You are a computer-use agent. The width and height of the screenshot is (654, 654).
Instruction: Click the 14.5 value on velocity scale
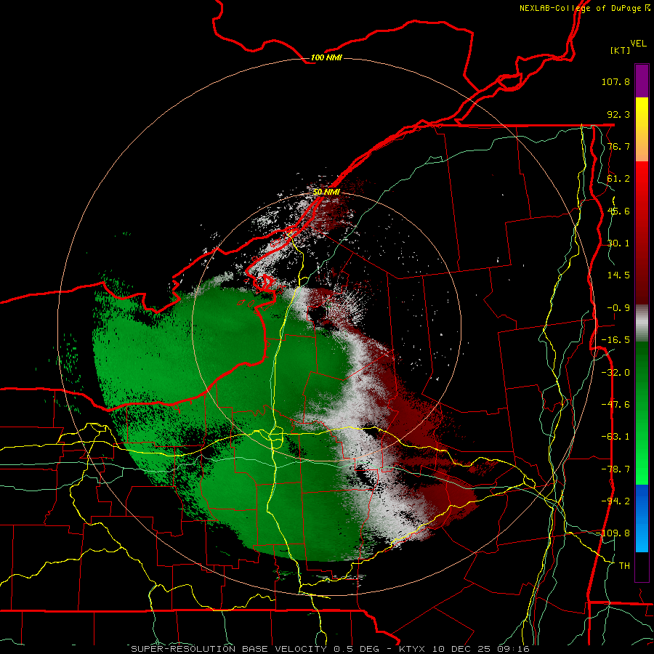618,275
